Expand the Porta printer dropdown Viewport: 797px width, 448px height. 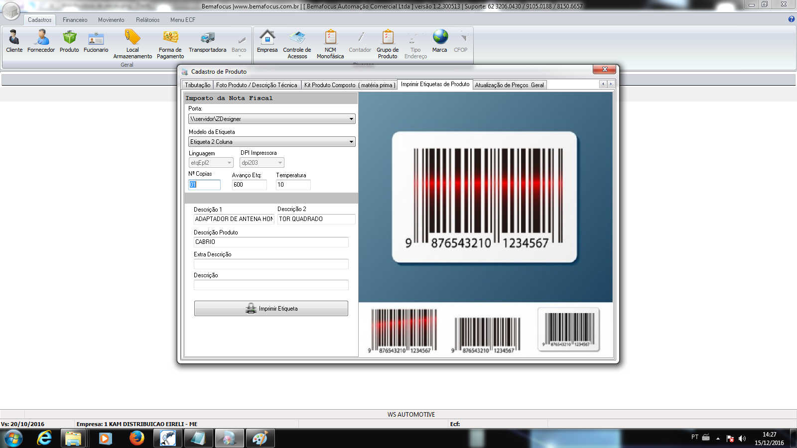click(351, 119)
